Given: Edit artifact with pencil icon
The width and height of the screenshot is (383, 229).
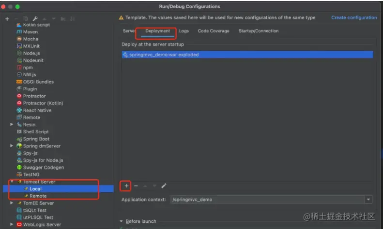Looking at the screenshot, I should tap(164, 186).
